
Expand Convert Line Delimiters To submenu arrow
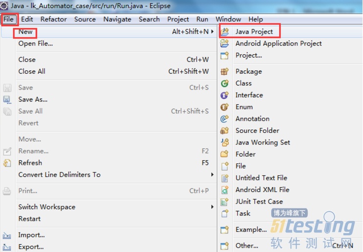(x=212, y=174)
